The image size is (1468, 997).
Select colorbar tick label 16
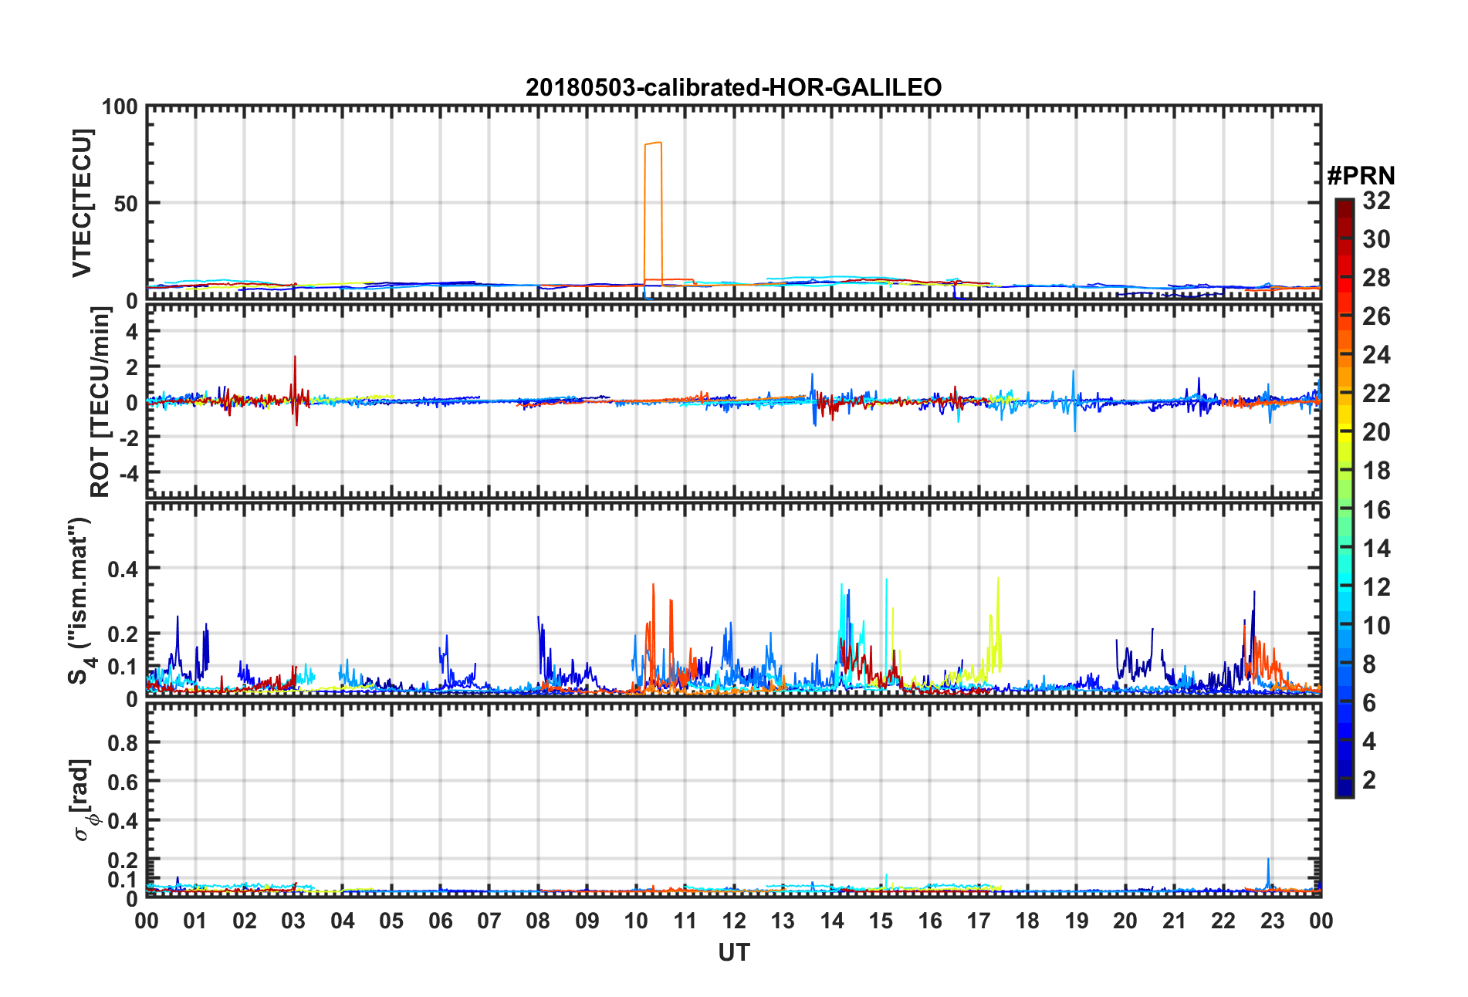tap(1376, 510)
